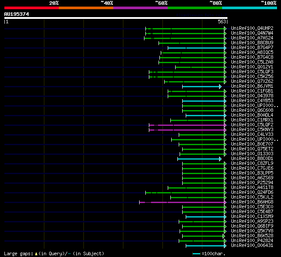Image resolution: width=281 pixels, height=257 pixels.
Task: Click the UniRef100_C5KNV3 label
Action: [x=252, y=130]
